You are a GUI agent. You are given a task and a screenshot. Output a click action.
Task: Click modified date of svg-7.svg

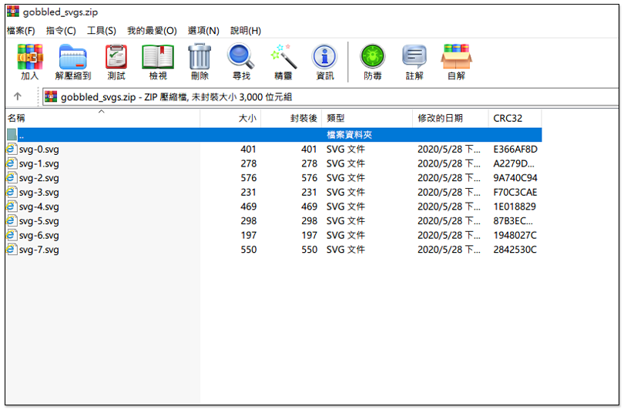(449, 250)
